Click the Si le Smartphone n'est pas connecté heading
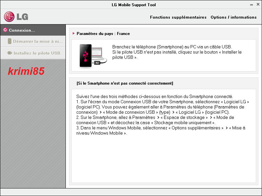 coord(125,83)
